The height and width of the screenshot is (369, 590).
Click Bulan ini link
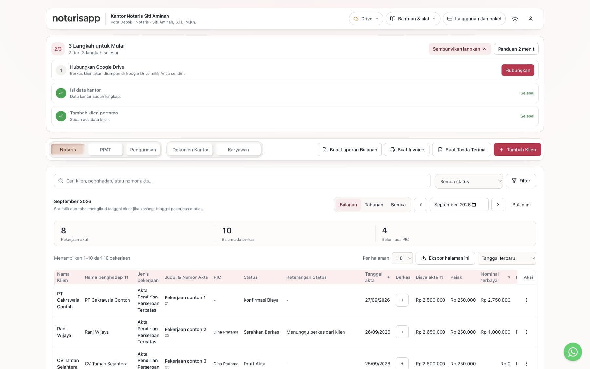click(x=521, y=205)
